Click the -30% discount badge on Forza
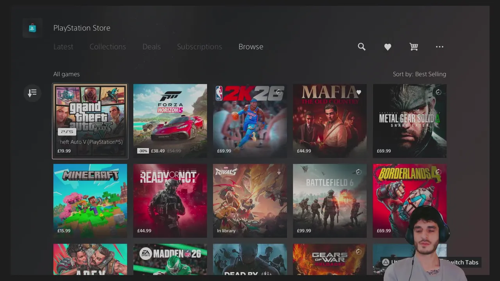The height and width of the screenshot is (281, 500). pyautogui.click(x=143, y=151)
